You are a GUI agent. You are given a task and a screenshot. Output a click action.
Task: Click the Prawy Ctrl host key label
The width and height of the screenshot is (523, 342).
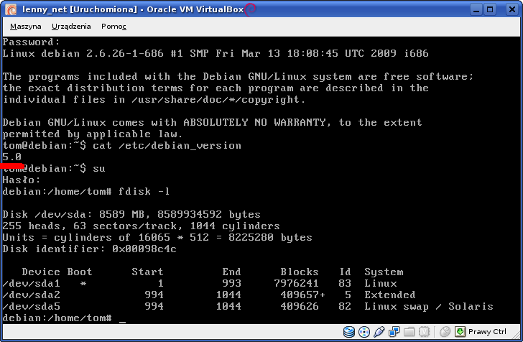click(487, 332)
